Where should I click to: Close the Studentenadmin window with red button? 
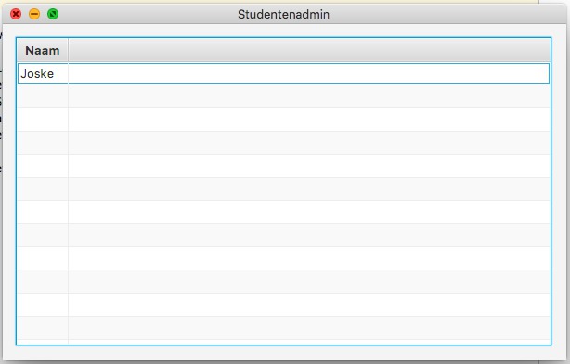16,14
